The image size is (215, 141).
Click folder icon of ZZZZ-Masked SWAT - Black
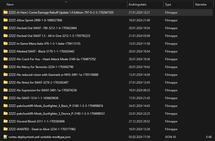pyautogui.click(x=5, y=51)
